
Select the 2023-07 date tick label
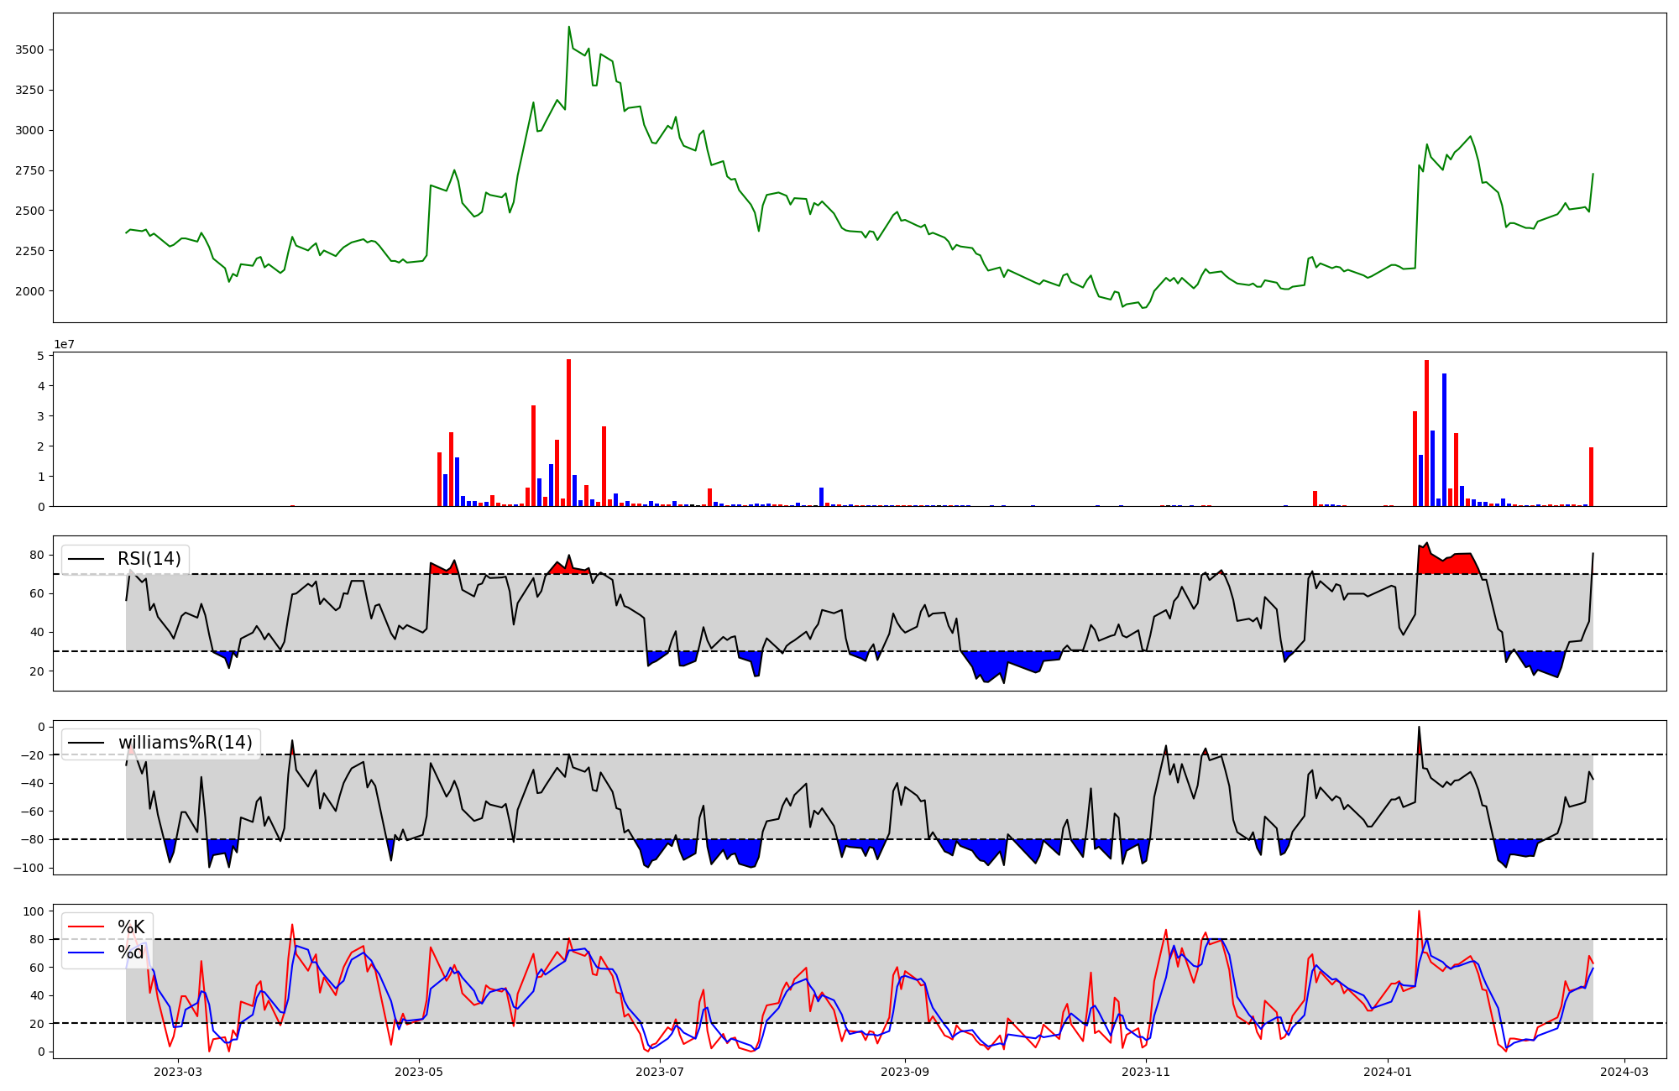[660, 1072]
